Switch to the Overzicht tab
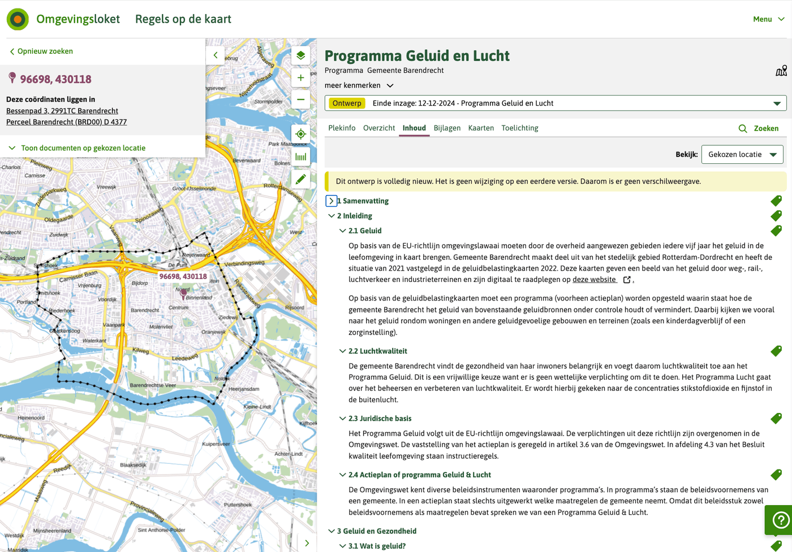Screen dimensions: 792x552 (379, 128)
